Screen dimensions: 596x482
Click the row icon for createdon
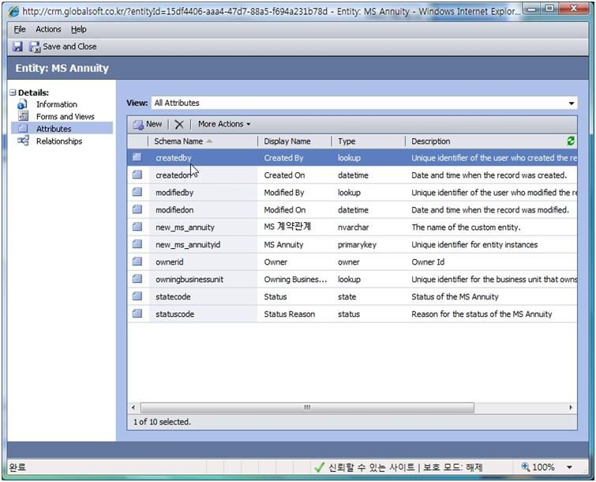pos(137,175)
